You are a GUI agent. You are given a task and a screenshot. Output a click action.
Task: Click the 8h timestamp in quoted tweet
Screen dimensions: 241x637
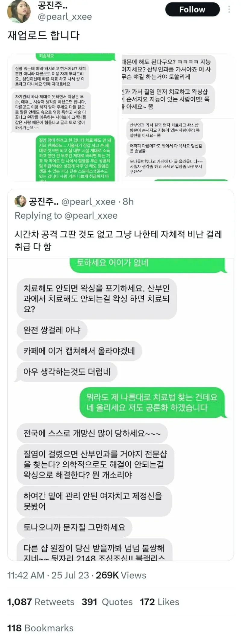tap(128, 201)
